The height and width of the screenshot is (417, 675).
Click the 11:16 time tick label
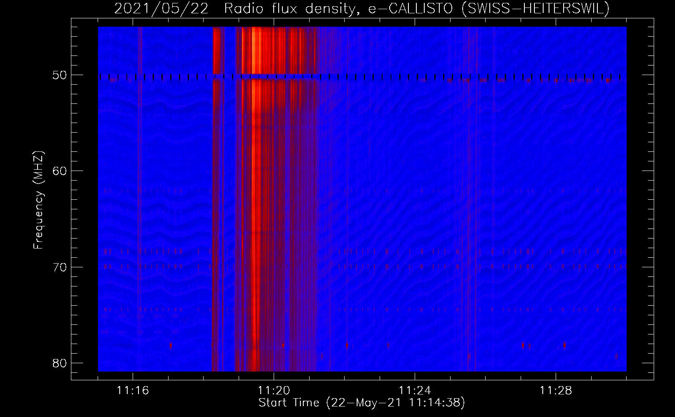(133, 391)
